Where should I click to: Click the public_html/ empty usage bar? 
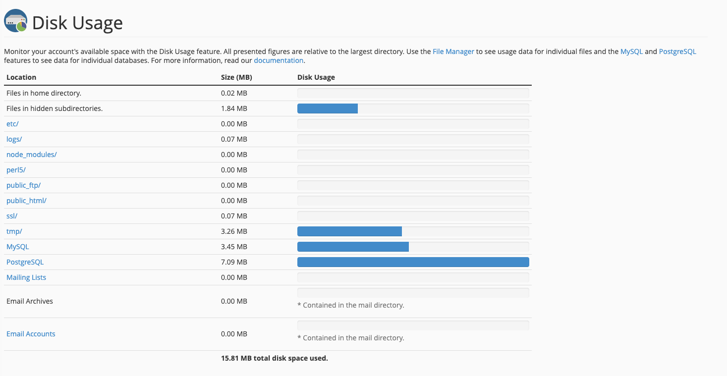click(x=413, y=201)
